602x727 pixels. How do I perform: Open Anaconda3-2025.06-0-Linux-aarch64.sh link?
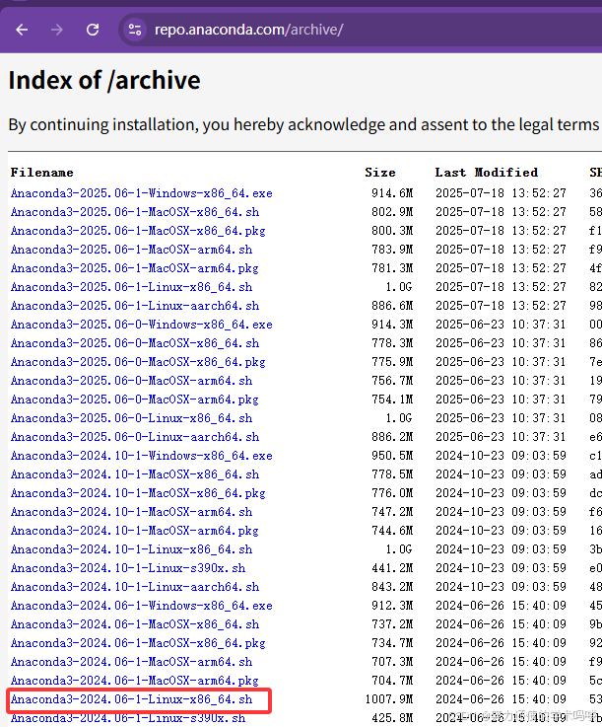(x=135, y=437)
